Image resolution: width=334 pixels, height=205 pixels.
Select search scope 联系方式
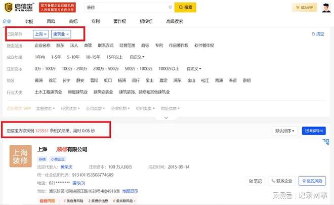tap(106, 46)
